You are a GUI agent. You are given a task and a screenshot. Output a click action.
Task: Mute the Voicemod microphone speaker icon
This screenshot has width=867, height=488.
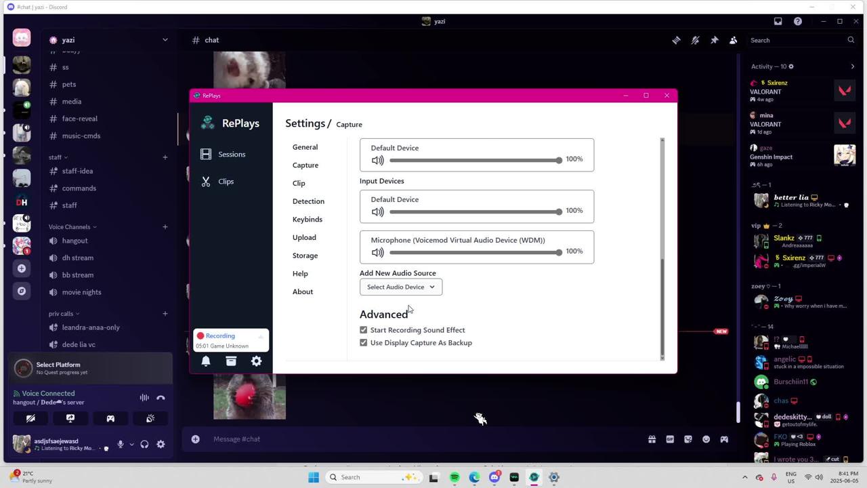point(377,253)
